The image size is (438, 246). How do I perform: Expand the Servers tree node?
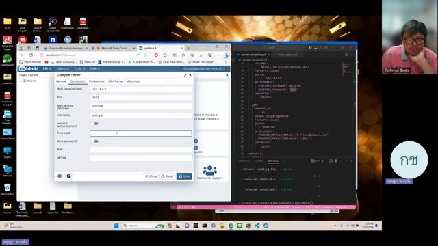[x=21, y=81]
